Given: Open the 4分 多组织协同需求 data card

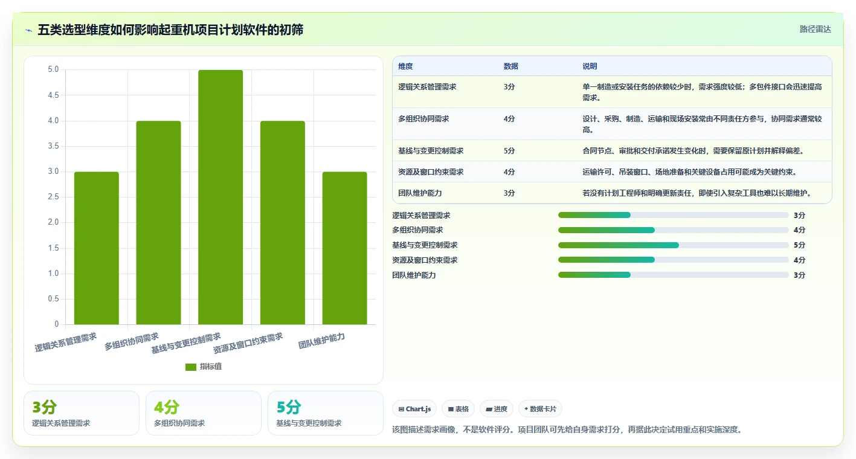Looking at the screenshot, I should click(204, 413).
